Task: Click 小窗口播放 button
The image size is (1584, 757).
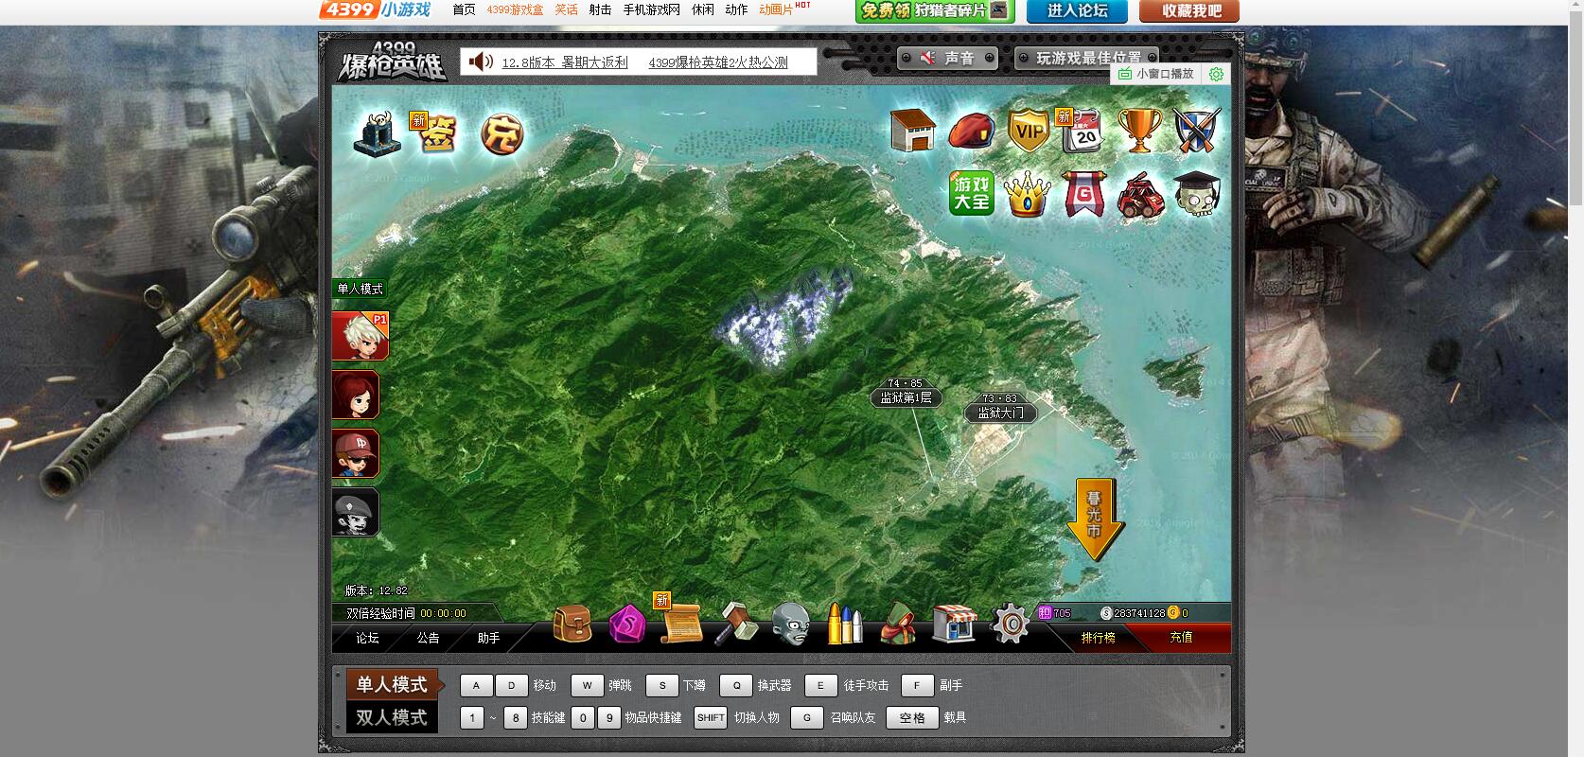Action: (x=1155, y=74)
